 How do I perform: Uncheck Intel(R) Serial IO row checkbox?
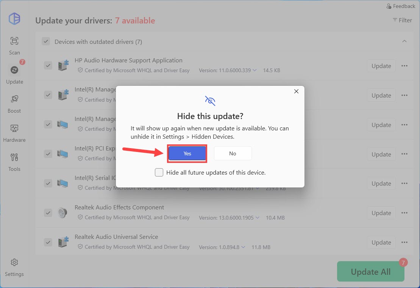(48, 183)
